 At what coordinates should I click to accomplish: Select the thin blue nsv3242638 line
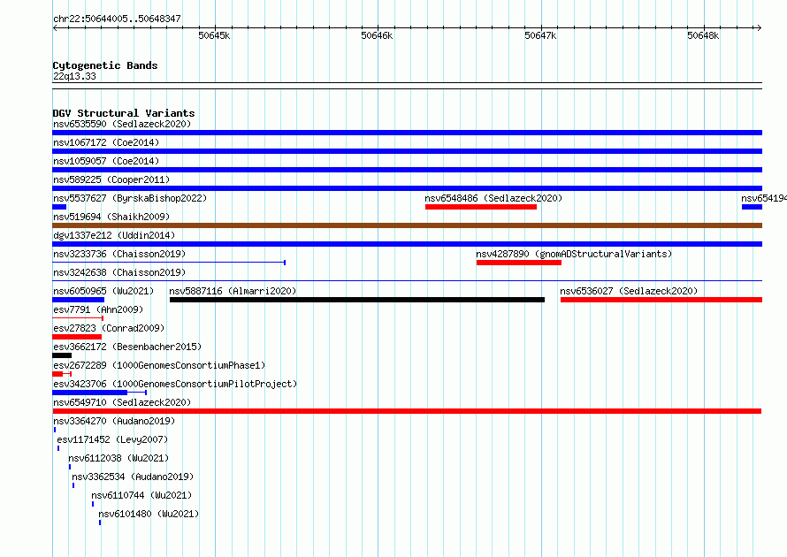pos(407,280)
